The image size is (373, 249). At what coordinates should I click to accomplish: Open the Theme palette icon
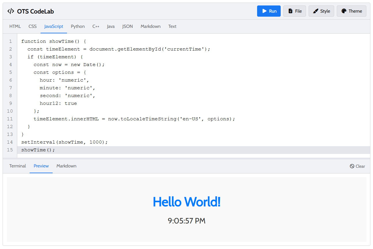(344, 11)
